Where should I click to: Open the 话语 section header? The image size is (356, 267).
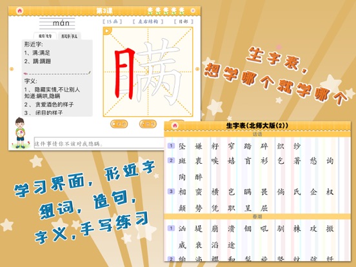tap(257, 134)
